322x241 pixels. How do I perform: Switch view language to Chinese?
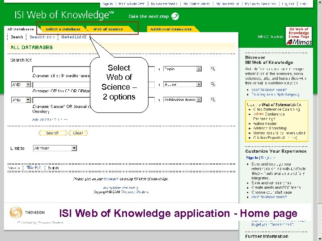click(34, 168)
